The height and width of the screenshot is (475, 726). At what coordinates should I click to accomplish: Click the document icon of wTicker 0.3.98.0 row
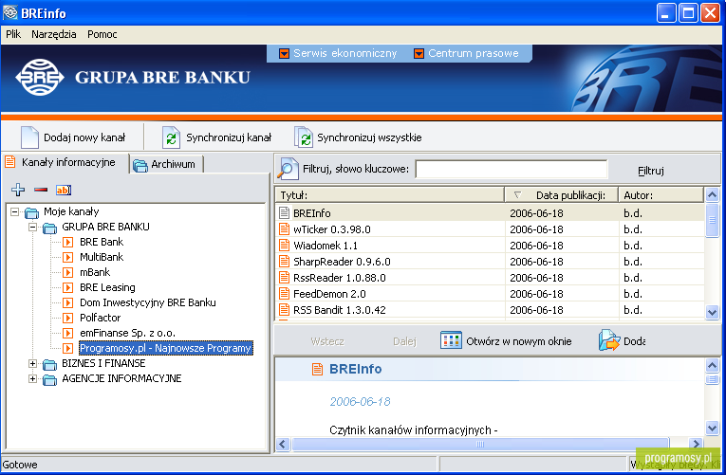coord(285,228)
